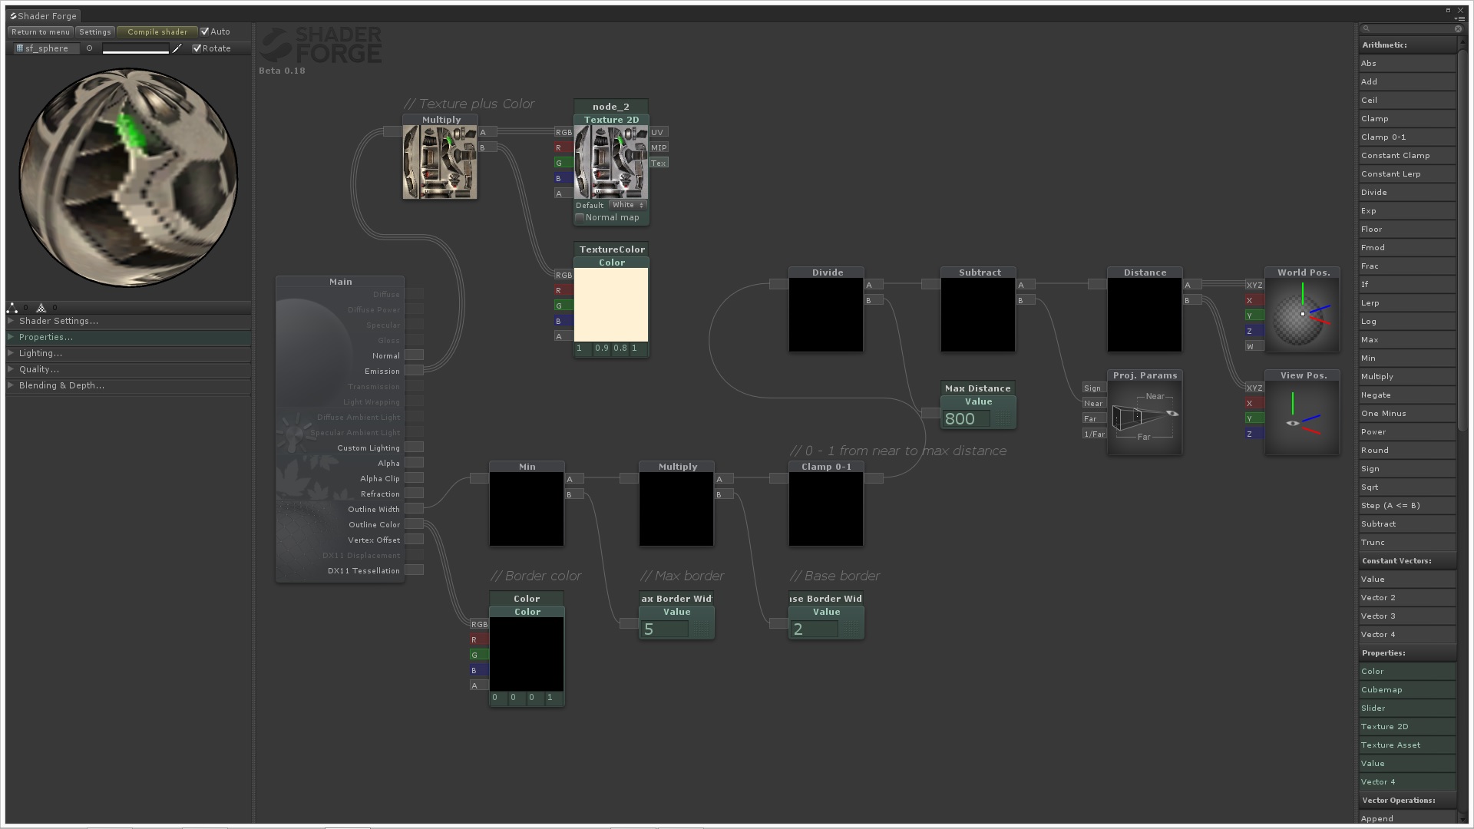Viewport: 1474px width, 829px height.
Task: Click the black Border Color swatch
Action: pyautogui.click(x=527, y=654)
